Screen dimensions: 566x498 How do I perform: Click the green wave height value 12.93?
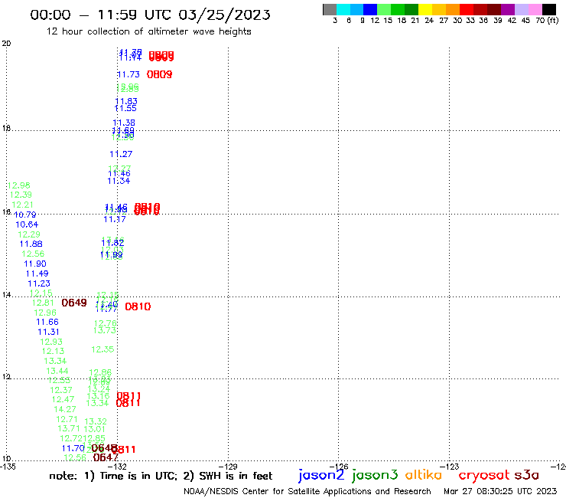click(51, 342)
